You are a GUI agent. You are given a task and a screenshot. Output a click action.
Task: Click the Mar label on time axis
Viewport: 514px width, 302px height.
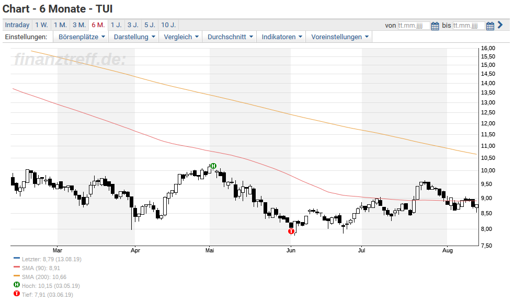(x=58, y=250)
